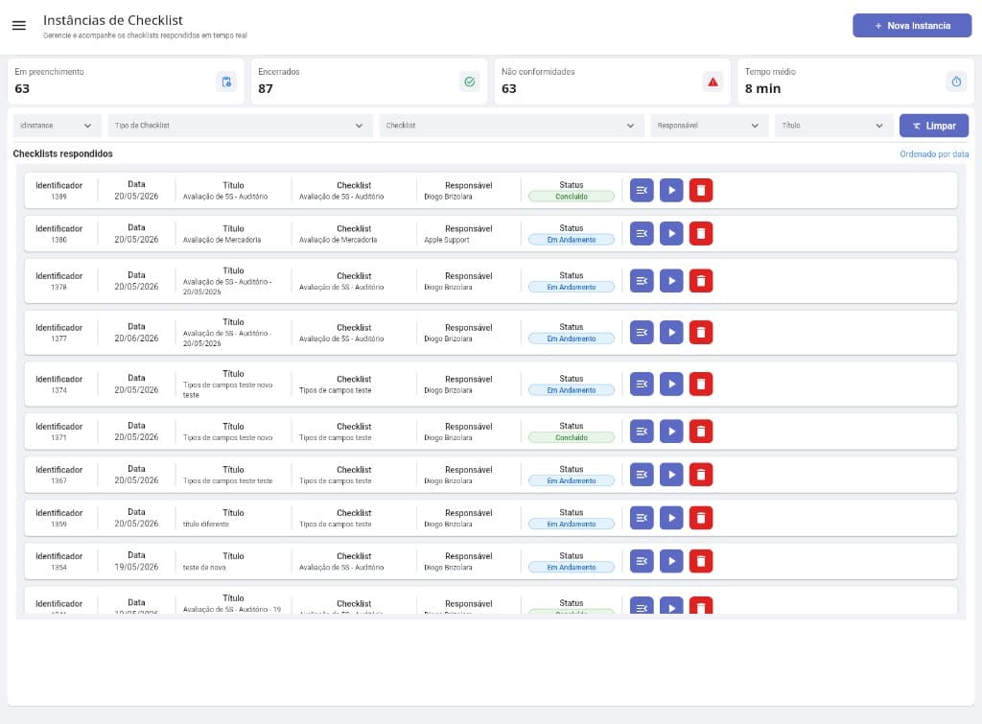Open details list icon for row 1378
The height and width of the screenshot is (724, 982).
(x=642, y=281)
